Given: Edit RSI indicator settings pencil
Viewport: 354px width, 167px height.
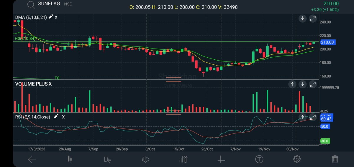Looking at the screenshot, I should click(56, 116).
